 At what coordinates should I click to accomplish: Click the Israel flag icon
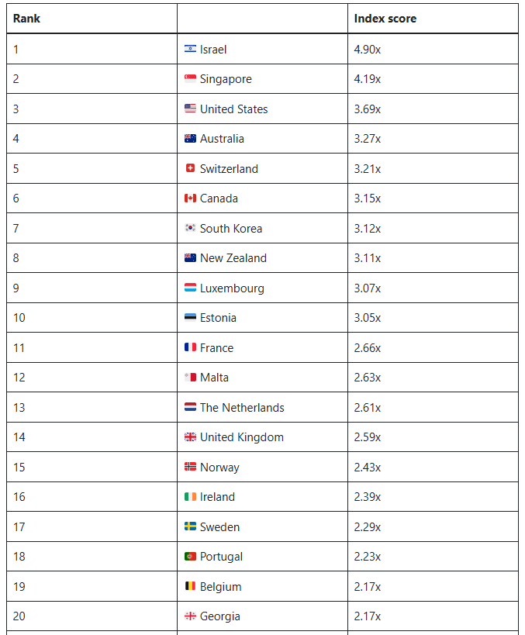click(x=190, y=49)
